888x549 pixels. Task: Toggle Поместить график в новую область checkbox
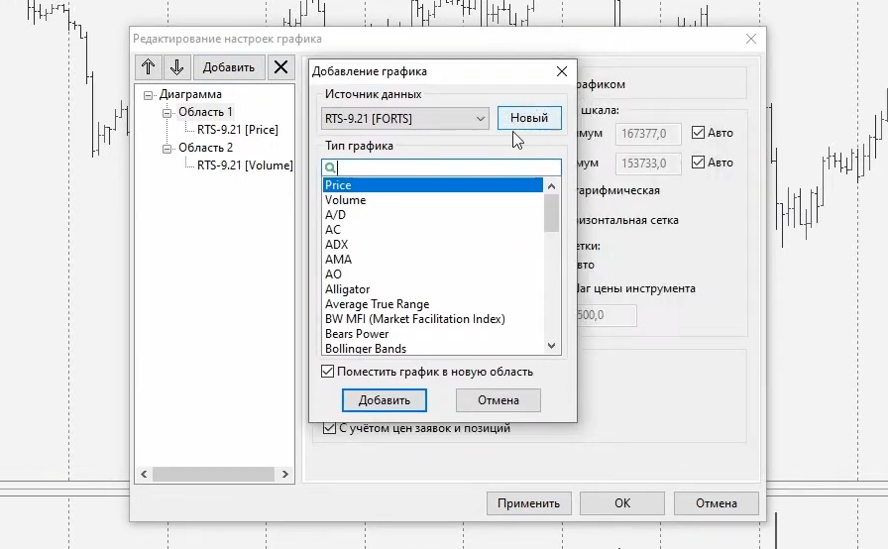(x=328, y=372)
